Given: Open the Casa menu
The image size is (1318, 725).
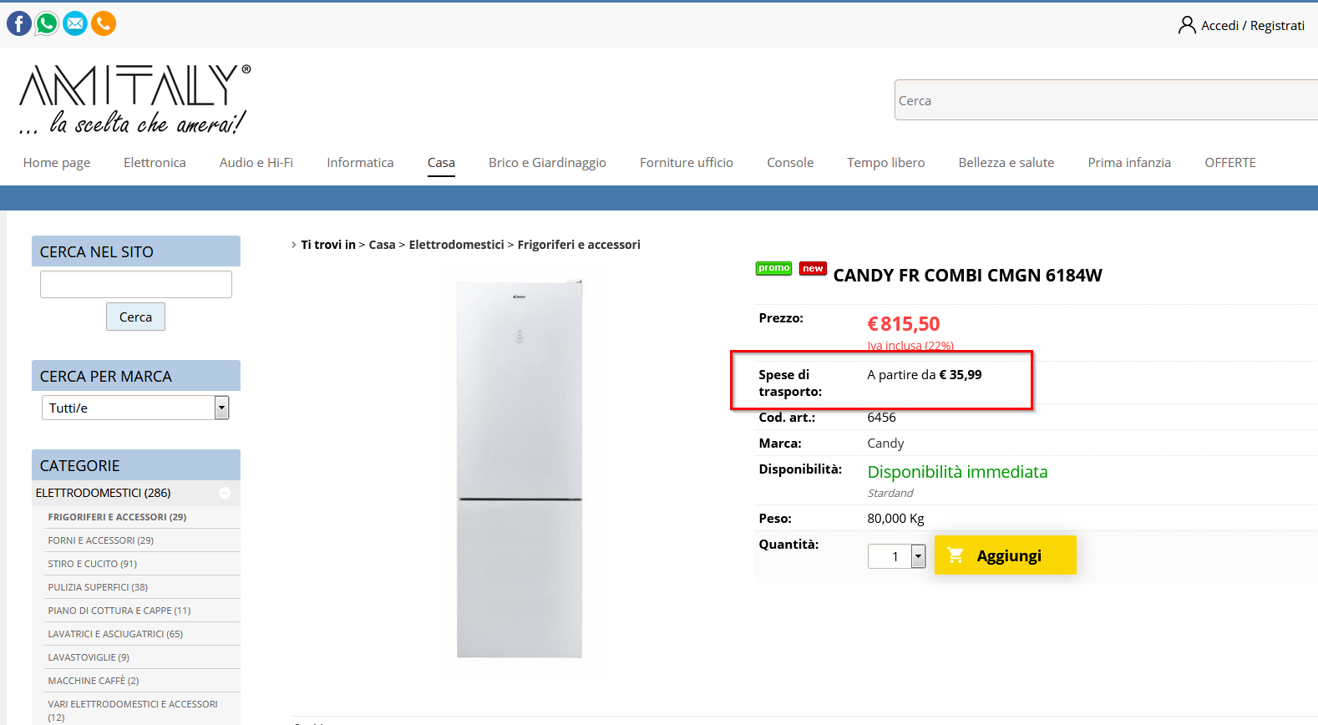Looking at the screenshot, I should click(x=441, y=162).
